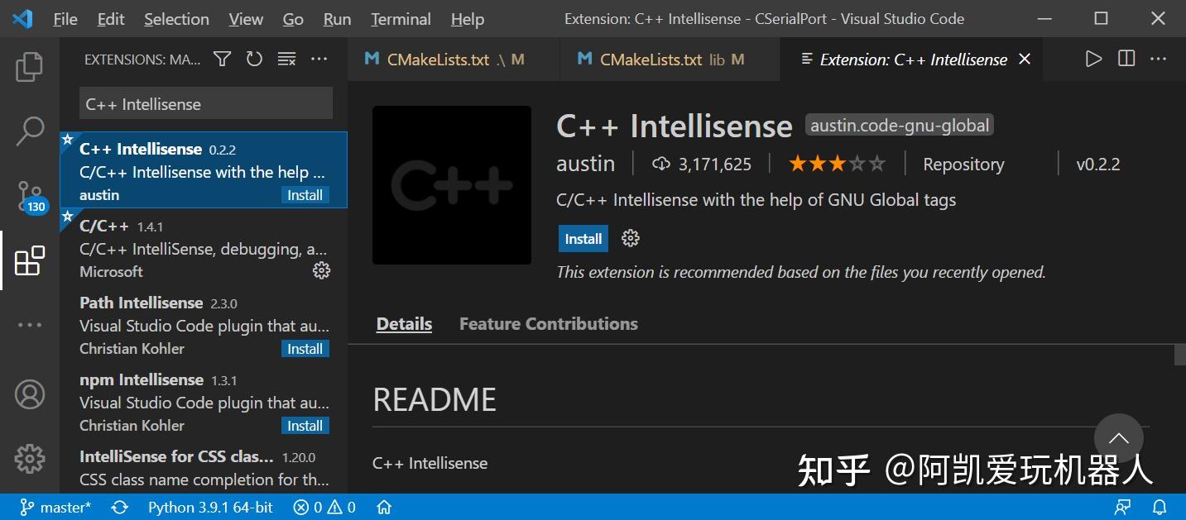This screenshot has height=520, width=1186.
Task: Switch to the Feature Contributions tab
Action: pyautogui.click(x=548, y=323)
